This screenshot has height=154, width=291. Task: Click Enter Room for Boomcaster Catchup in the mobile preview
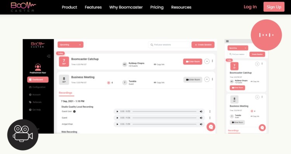pyautogui.click(x=237, y=88)
